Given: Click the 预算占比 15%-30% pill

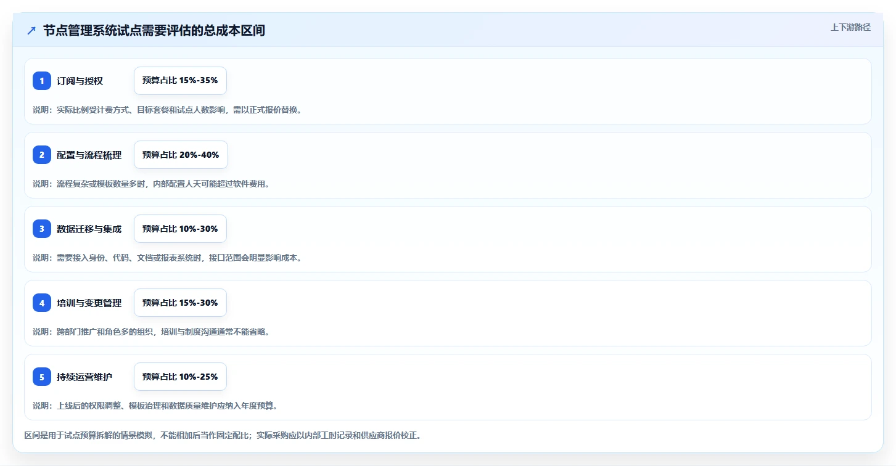Looking at the screenshot, I should (x=180, y=303).
